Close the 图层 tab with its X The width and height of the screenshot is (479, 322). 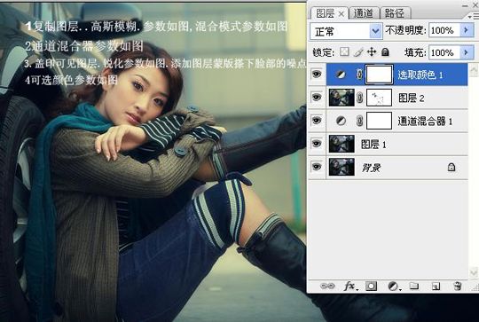pos(342,14)
